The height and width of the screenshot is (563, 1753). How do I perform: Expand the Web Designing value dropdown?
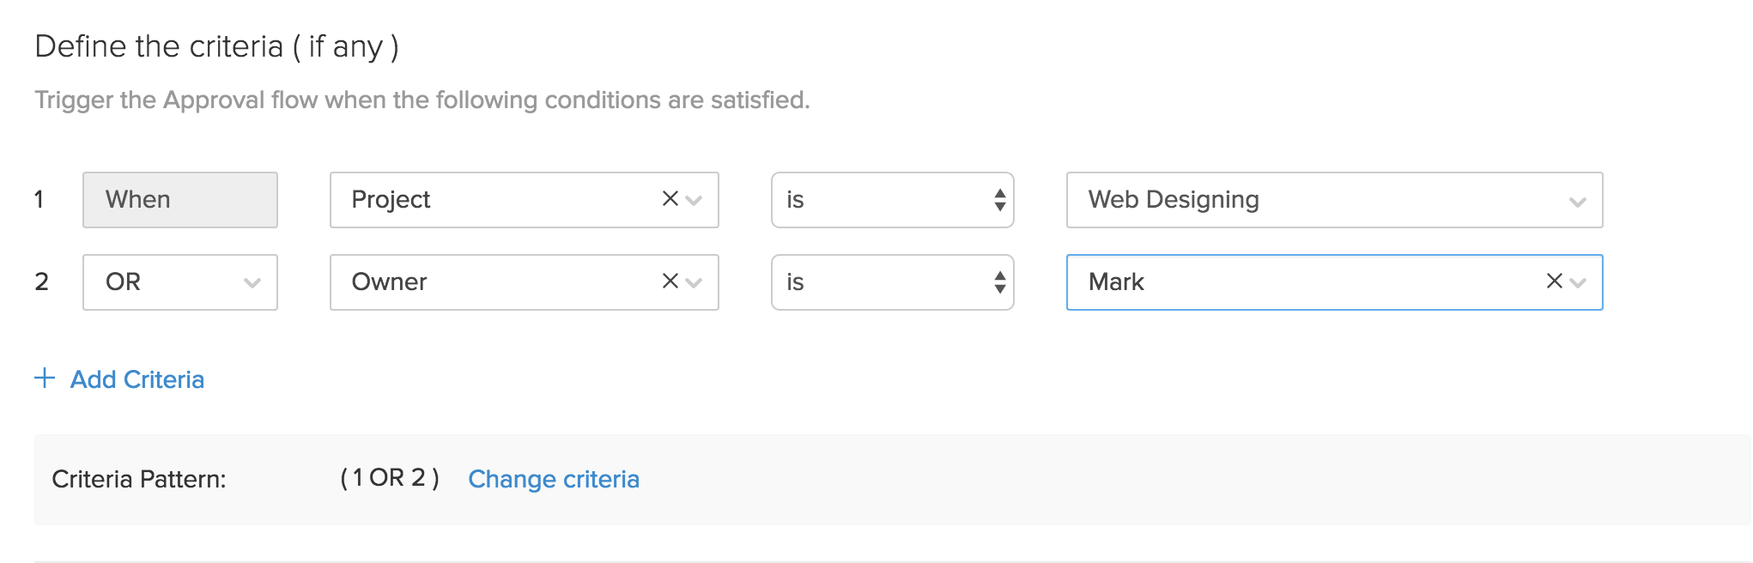click(1576, 200)
